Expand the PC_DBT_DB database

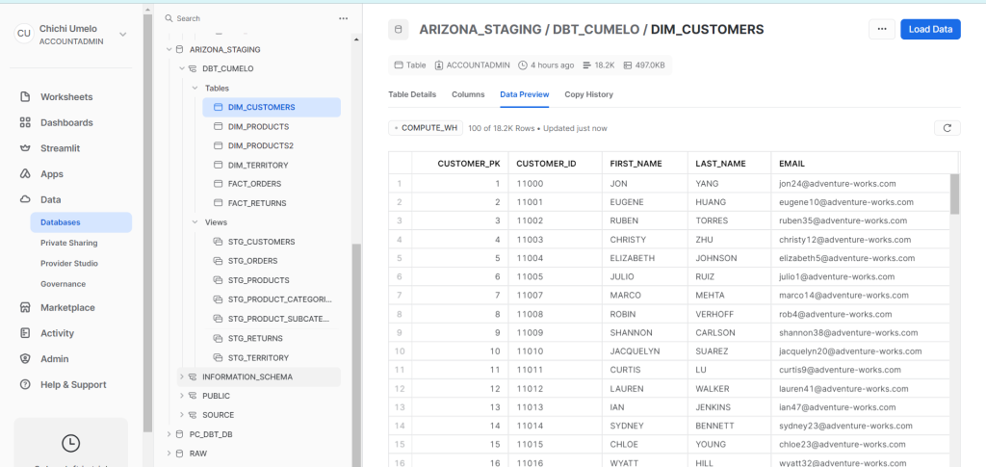[169, 434]
